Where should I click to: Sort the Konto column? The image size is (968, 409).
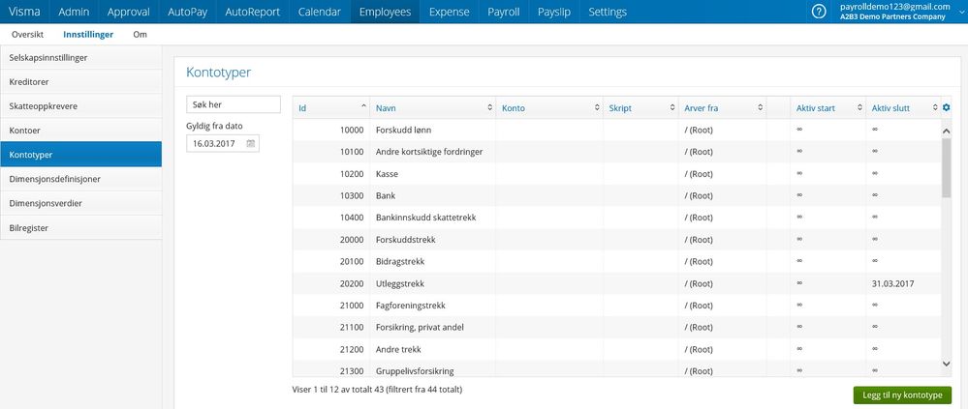(597, 107)
